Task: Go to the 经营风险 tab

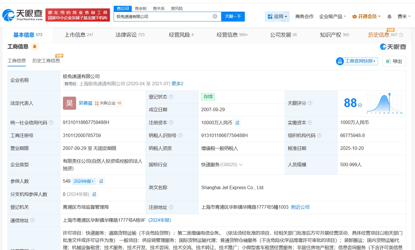Action: pos(181,35)
